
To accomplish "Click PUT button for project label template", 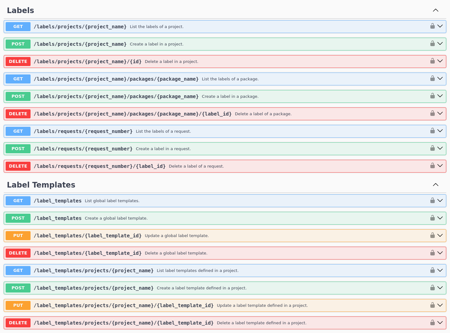I will [x=18, y=305].
